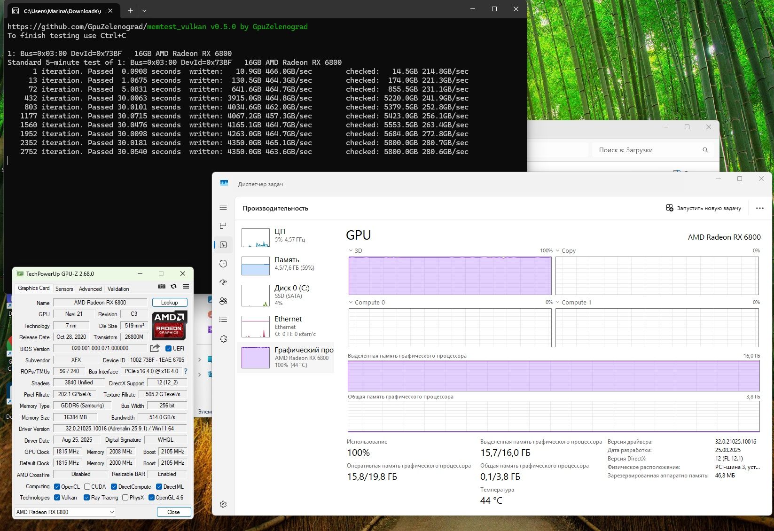This screenshot has height=531, width=774.
Task: Switch to the Sensors tab in GPU-Z
Action: [x=64, y=289]
